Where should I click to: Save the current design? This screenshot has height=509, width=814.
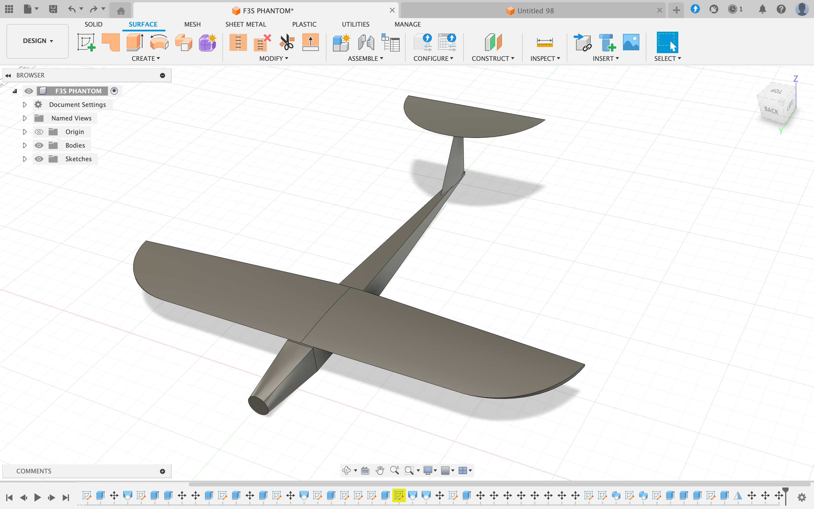[x=53, y=9]
